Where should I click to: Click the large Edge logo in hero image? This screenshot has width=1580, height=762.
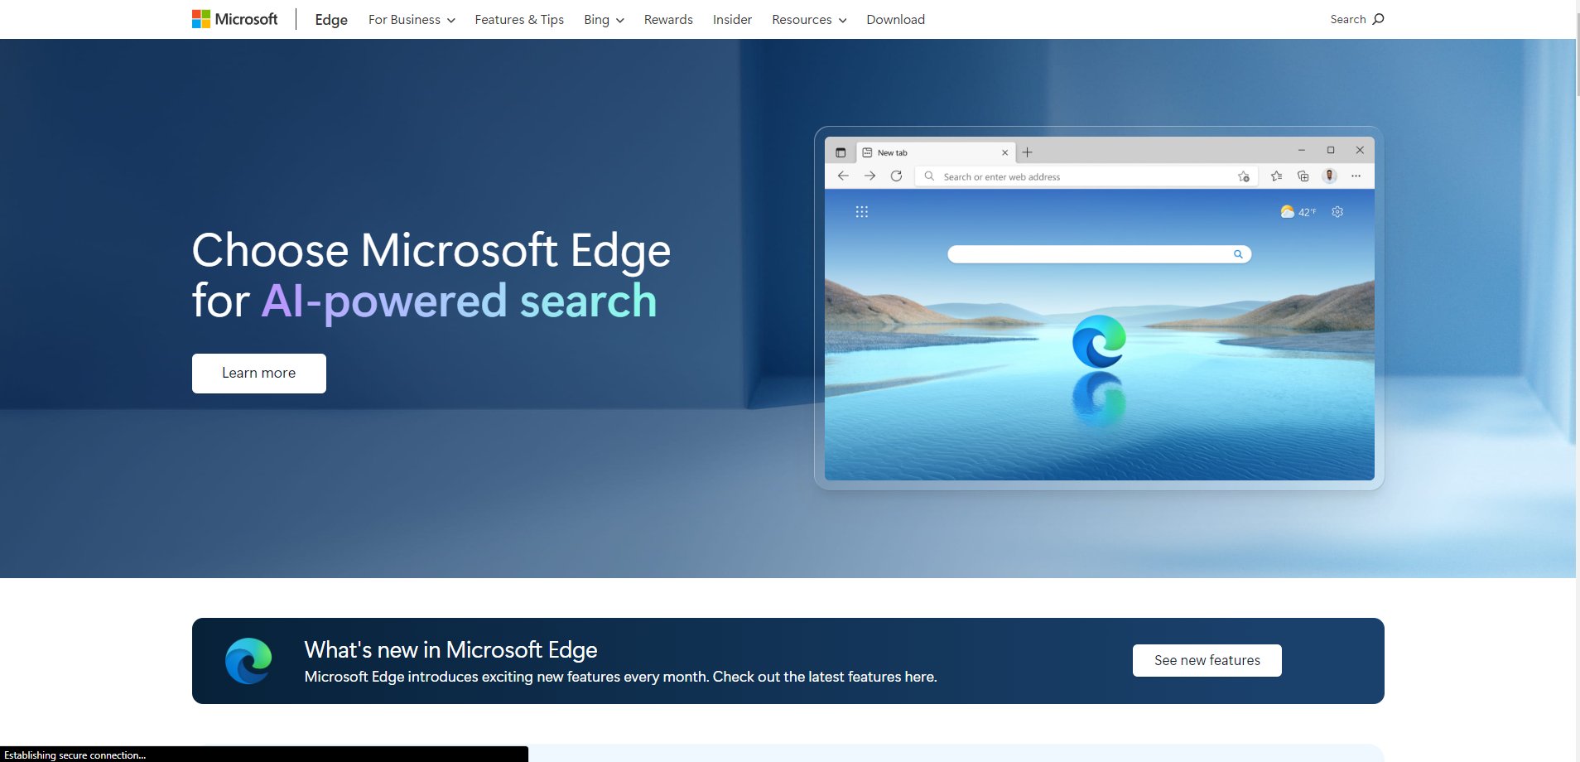(x=1099, y=341)
